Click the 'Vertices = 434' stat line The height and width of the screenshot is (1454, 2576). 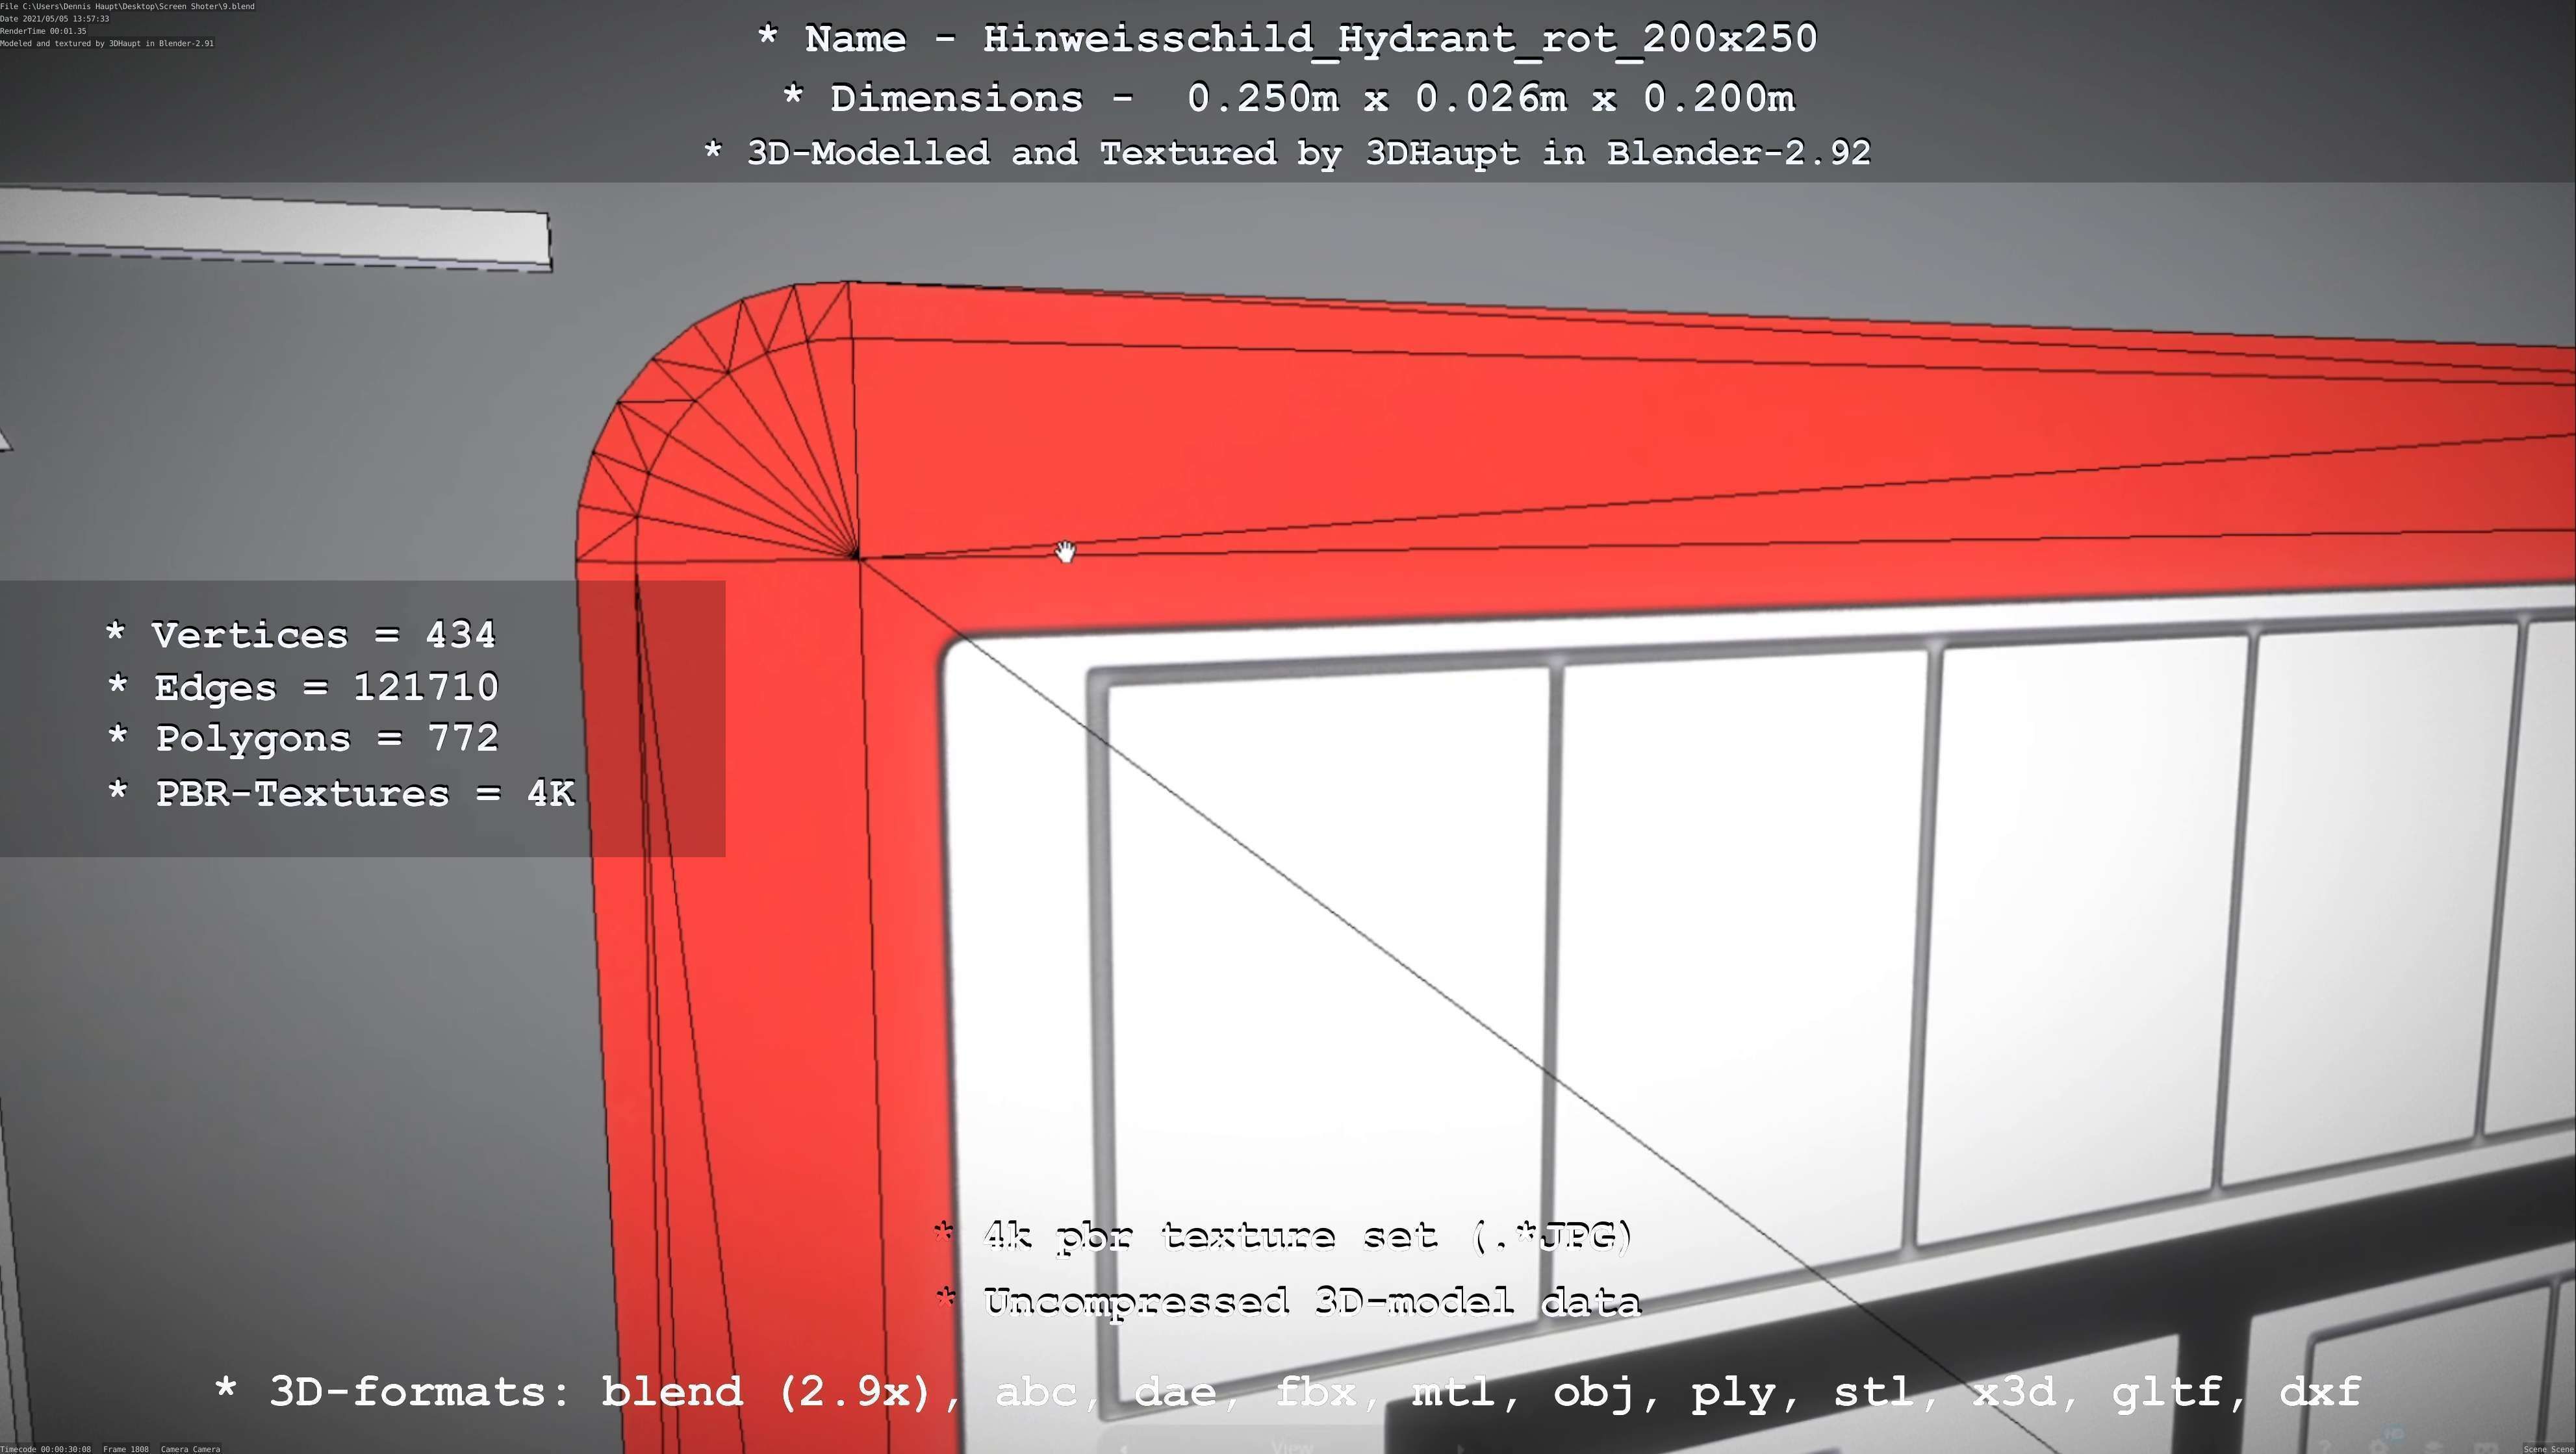click(x=300, y=634)
